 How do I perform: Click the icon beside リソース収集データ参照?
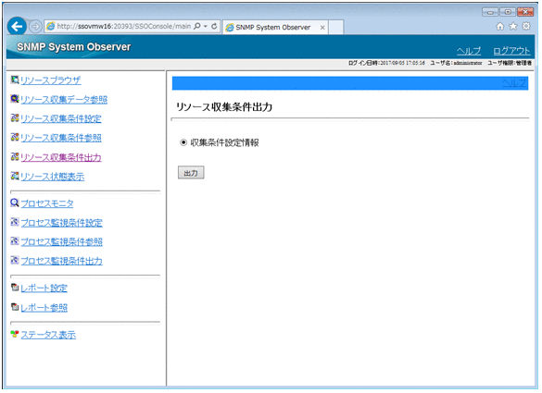pyautogui.click(x=15, y=99)
